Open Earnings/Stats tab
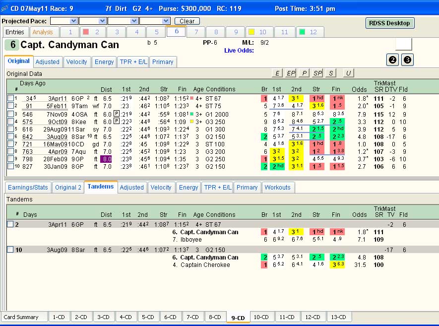The height and width of the screenshot is (326, 439). 28,188
